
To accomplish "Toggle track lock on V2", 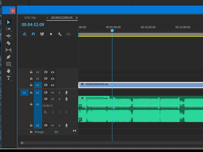I will point(31,79).
